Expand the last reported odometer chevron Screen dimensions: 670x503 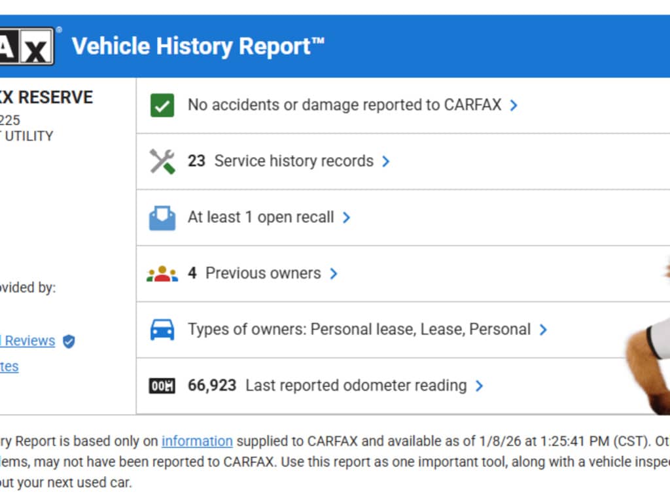[480, 386]
